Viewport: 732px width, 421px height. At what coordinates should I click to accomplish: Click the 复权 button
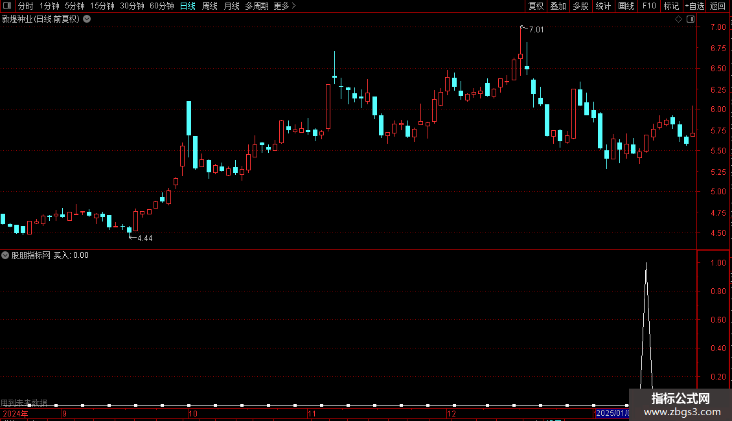pos(536,6)
